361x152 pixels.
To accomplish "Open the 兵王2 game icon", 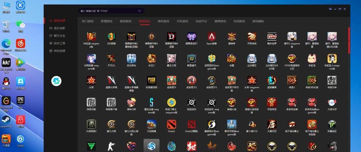I will coord(152,59).
